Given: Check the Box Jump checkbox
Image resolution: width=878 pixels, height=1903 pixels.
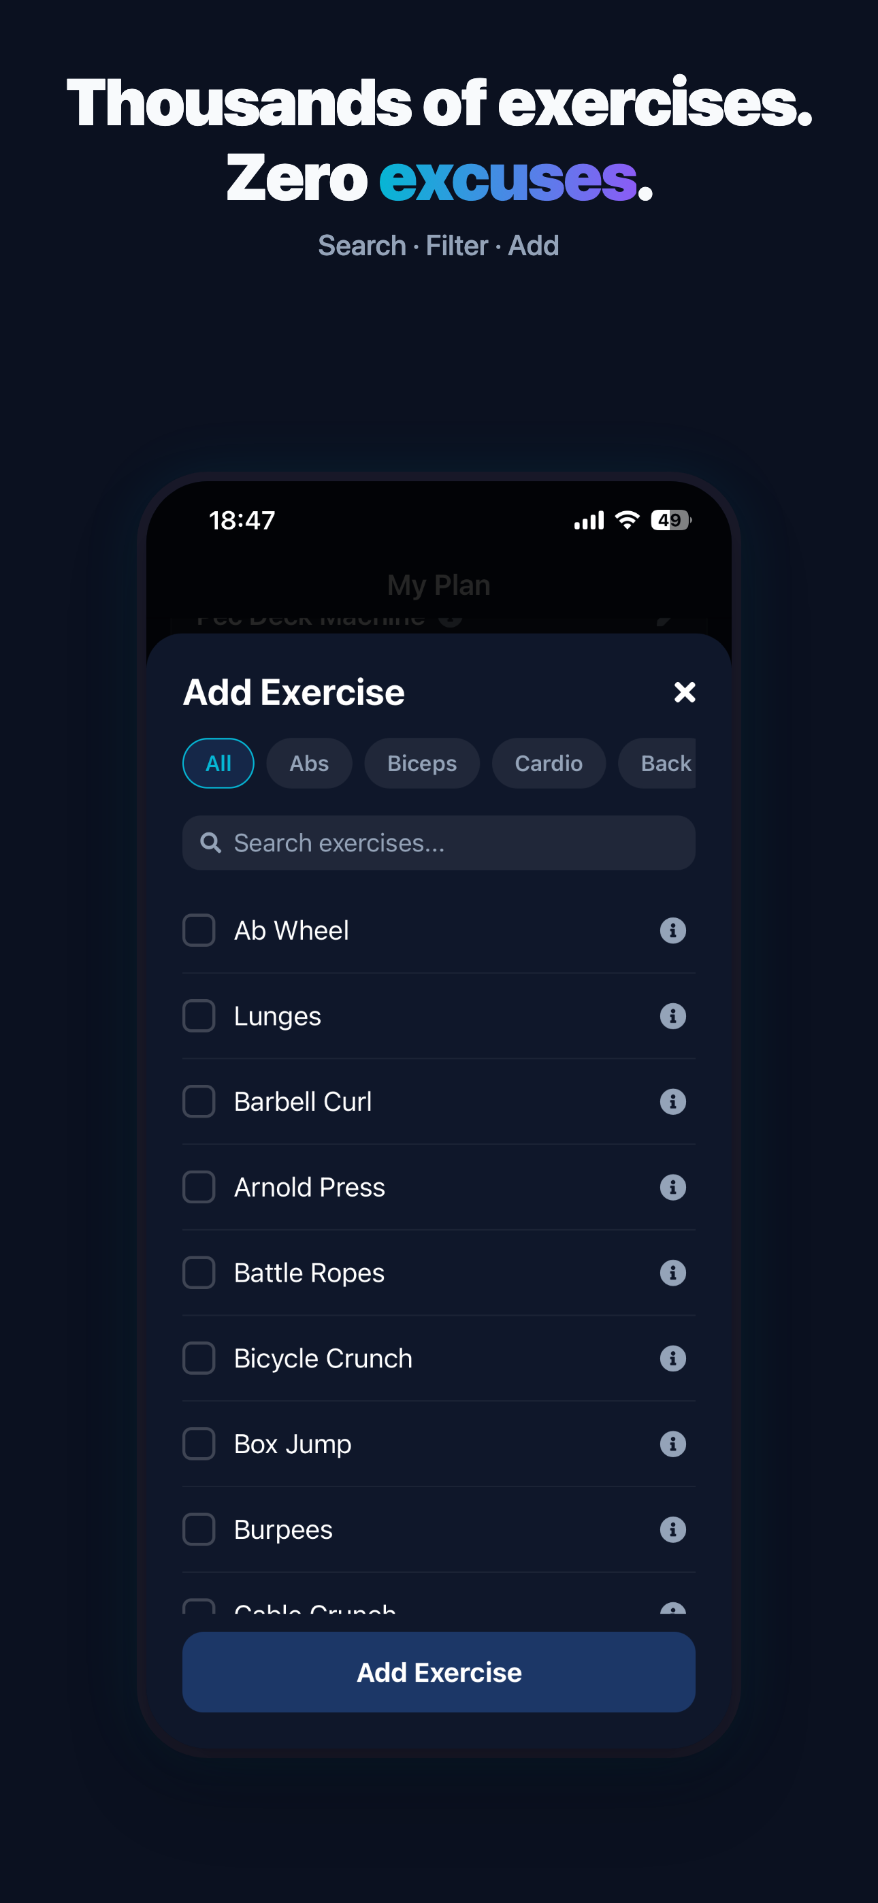Looking at the screenshot, I should tap(199, 1444).
